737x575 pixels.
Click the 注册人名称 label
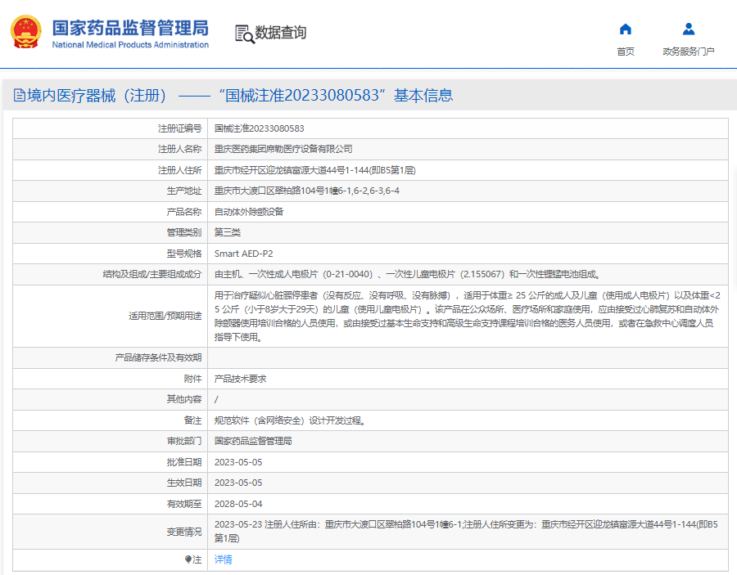tap(179, 149)
